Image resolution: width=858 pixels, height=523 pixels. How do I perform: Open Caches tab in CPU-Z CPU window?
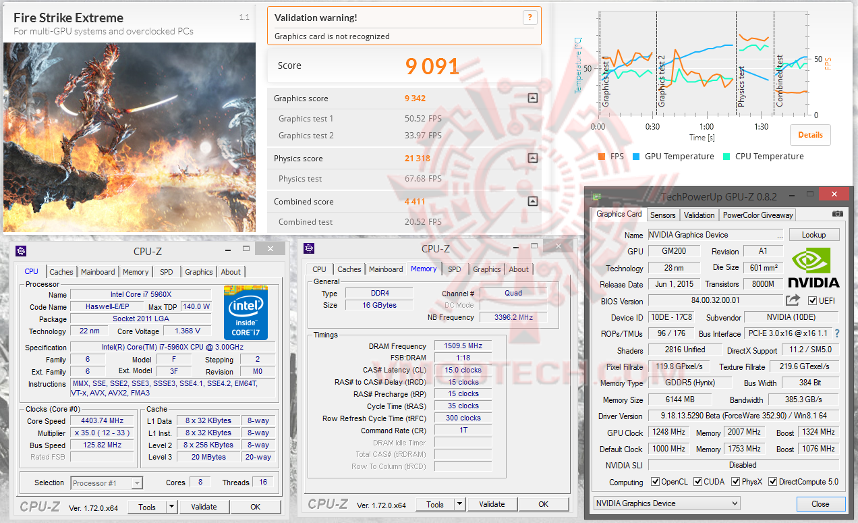[x=61, y=272]
